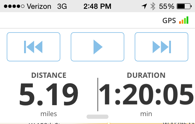Image resolution: width=195 pixels, height=124 pixels.
Task: Tap the 55% battery percentage
Action: pyautogui.click(x=167, y=6)
